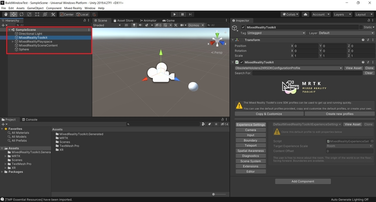Open the Spatial Awareness settings section
This screenshot has width=376, height=202.
click(x=251, y=151)
